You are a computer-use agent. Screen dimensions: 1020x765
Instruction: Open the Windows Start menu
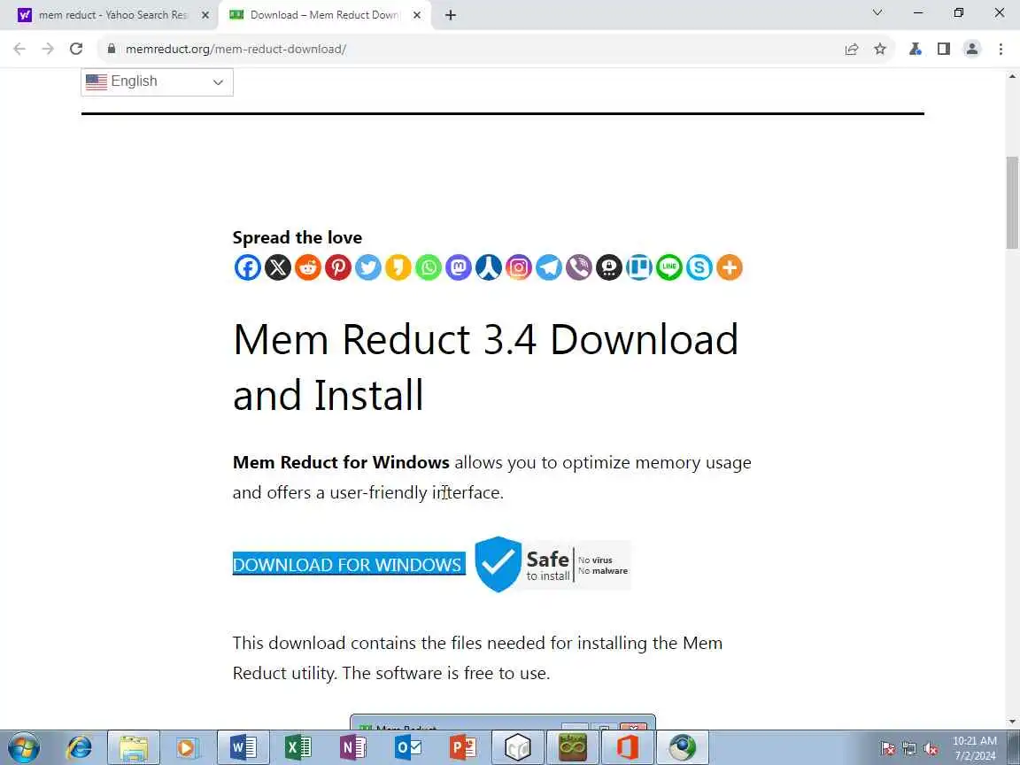pyautogui.click(x=24, y=748)
